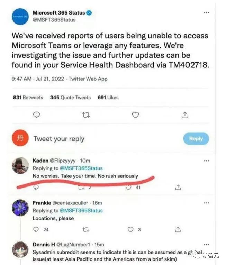Like Frankie's reply with 3 likes
The width and height of the screenshot is (226, 265).
click(x=130, y=229)
